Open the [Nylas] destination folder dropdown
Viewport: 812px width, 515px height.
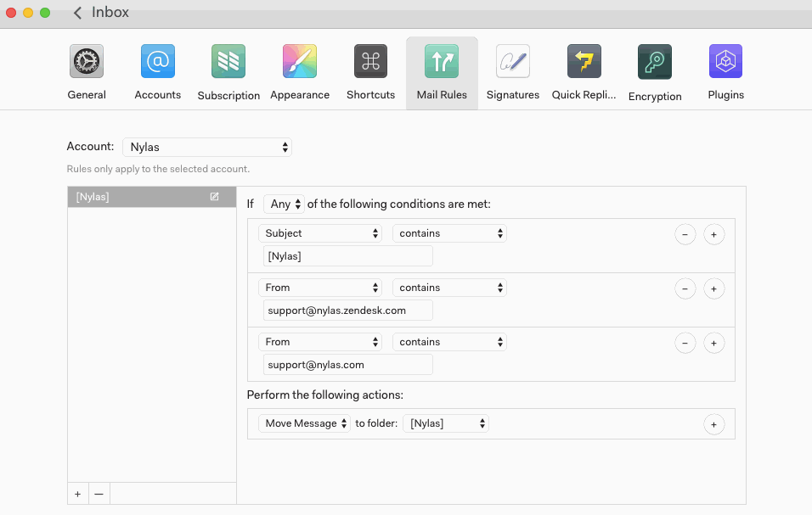coord(446,423)
